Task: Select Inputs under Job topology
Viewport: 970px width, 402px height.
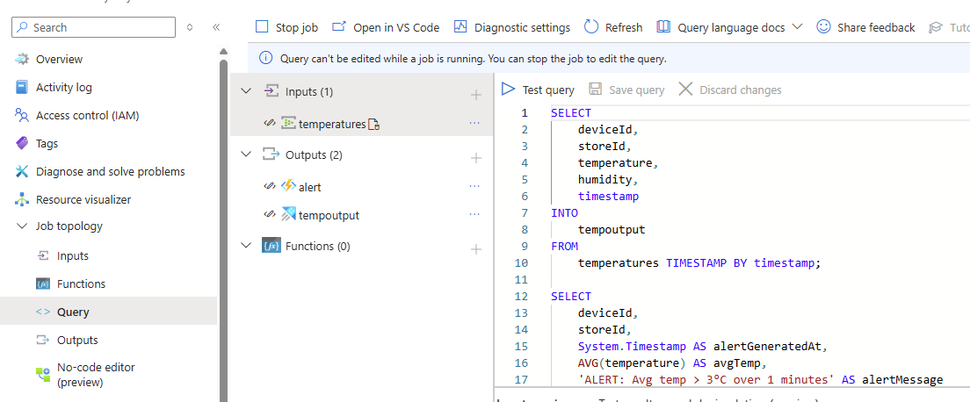Action: (x=72, y=256)
